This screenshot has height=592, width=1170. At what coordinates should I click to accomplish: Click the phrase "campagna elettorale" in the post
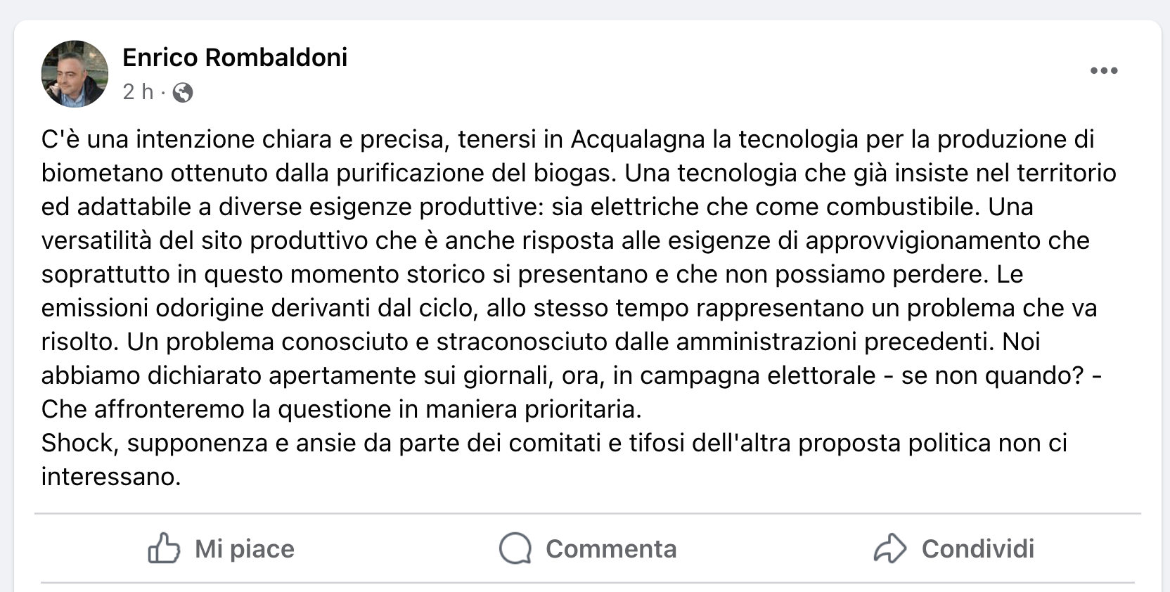(757, 375)
